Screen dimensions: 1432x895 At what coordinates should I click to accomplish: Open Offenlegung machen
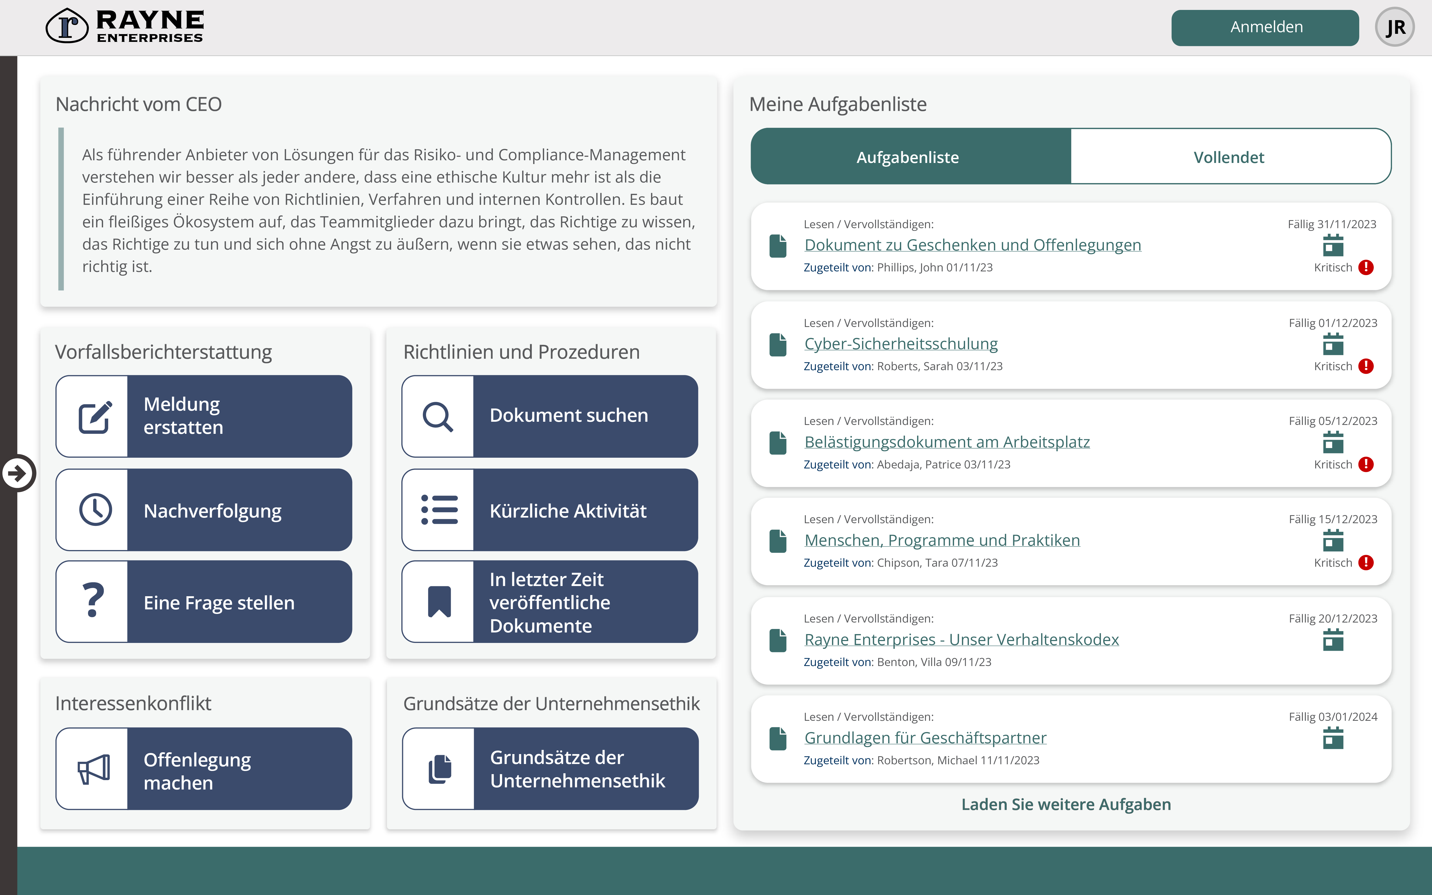(x=204, y=768)
